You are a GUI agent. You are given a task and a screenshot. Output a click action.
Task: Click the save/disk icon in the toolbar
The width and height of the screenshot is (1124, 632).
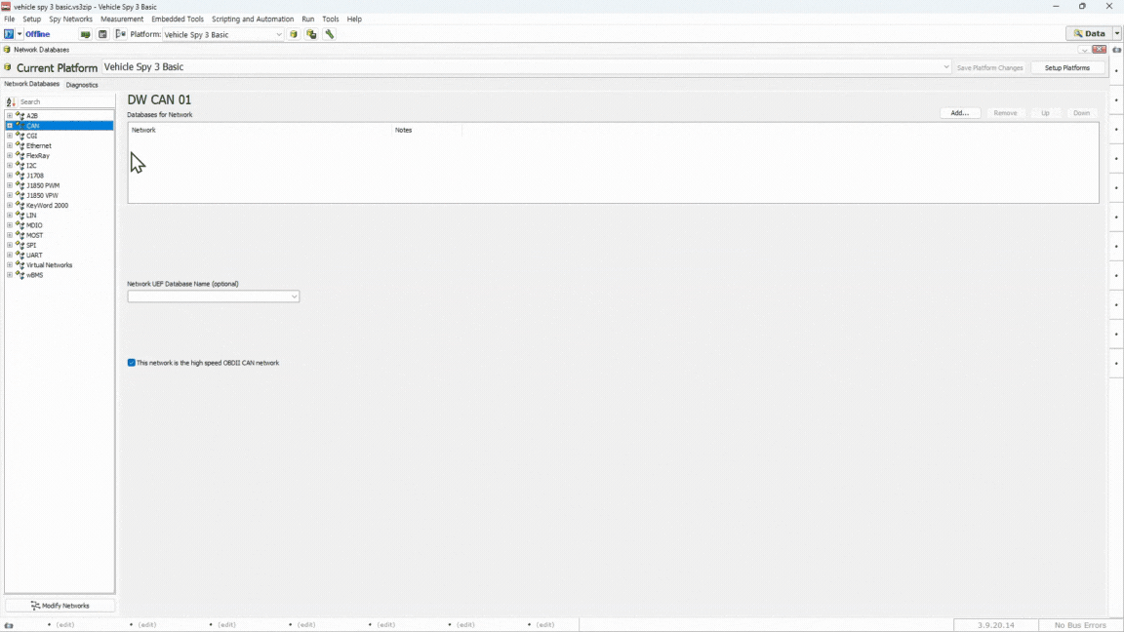click(102, 34)
